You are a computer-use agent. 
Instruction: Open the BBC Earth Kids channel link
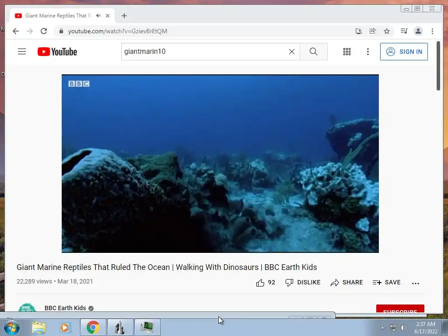(65, 308)
